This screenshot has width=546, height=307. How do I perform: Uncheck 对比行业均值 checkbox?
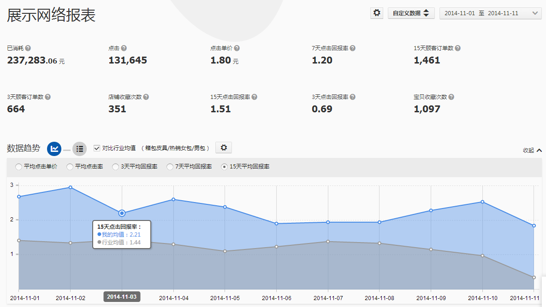(x=97, y=148)
